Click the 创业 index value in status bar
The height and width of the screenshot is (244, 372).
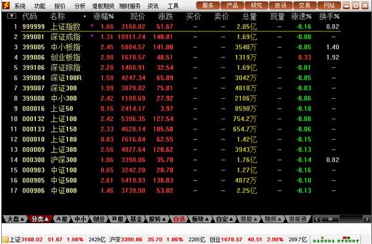pyautogui.click(x=232, y=240)
